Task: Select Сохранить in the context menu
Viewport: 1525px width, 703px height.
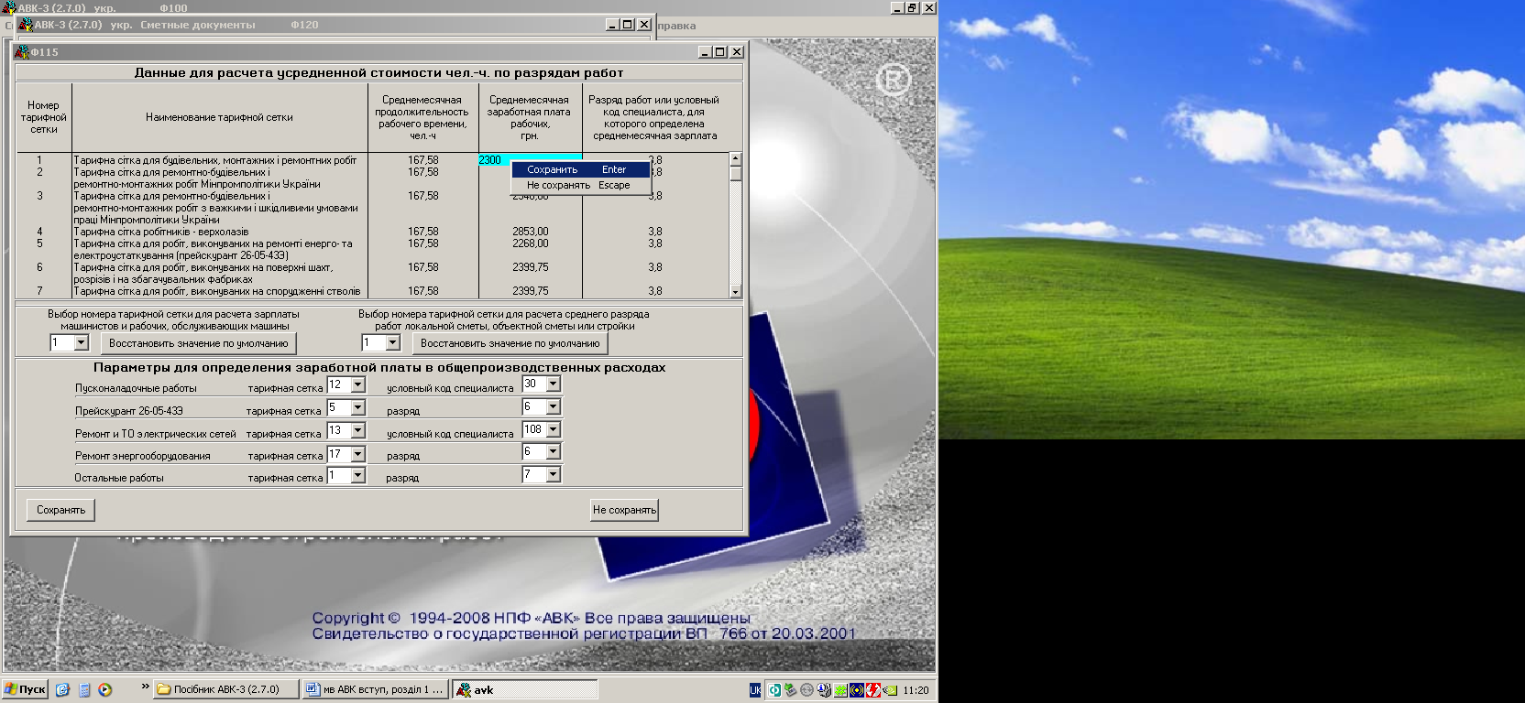Action: coord(580,169)
